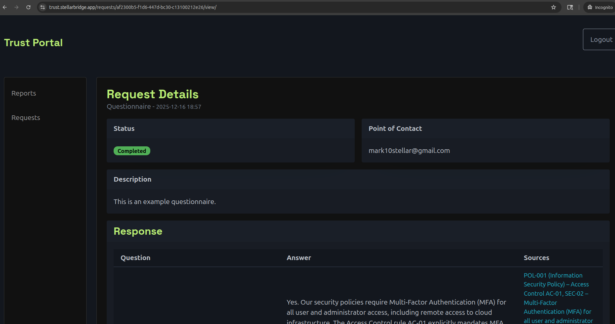Navigate back to the previous page
The image size is (615, 324).
pyautogui.click(x=5, y=7)
